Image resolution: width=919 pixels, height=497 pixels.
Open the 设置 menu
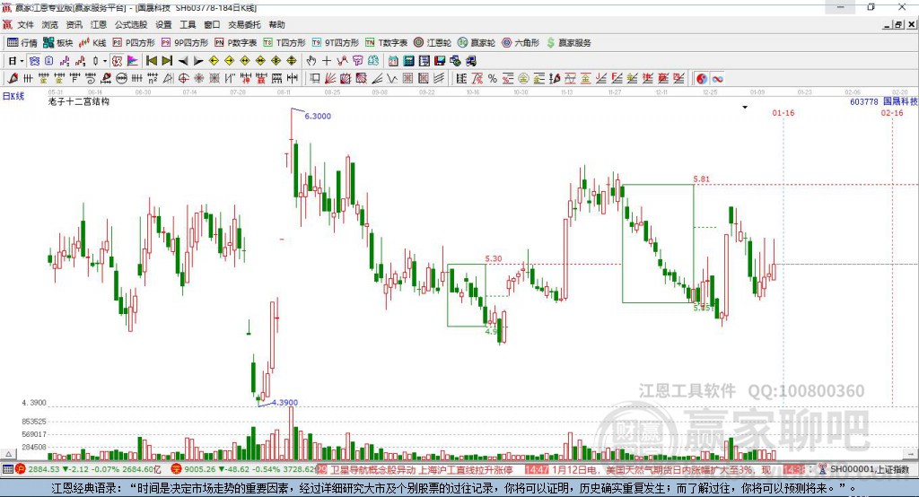[x=163, y=24]
